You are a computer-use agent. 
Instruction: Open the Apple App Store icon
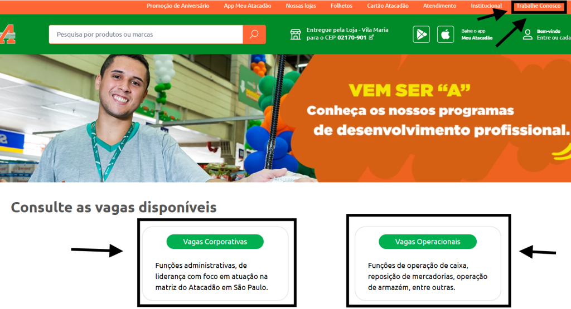(446, 35)
